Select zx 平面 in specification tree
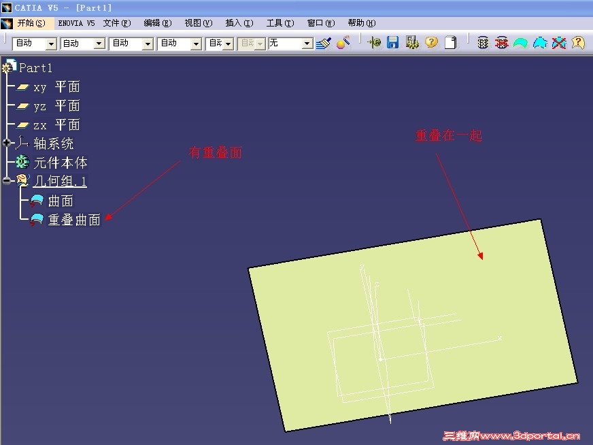The height and width of the screenshot is (445, 593). pos(56,125)
